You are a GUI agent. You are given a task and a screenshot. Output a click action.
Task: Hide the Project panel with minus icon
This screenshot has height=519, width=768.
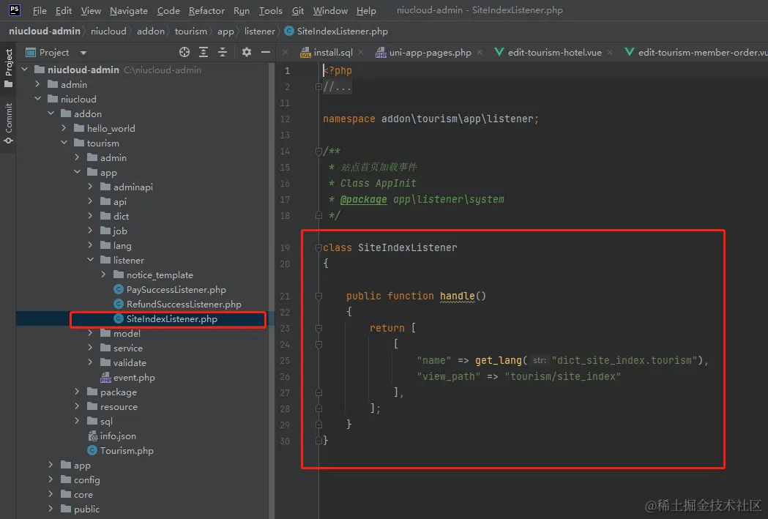pyautogui.click(x=266, y=52)
